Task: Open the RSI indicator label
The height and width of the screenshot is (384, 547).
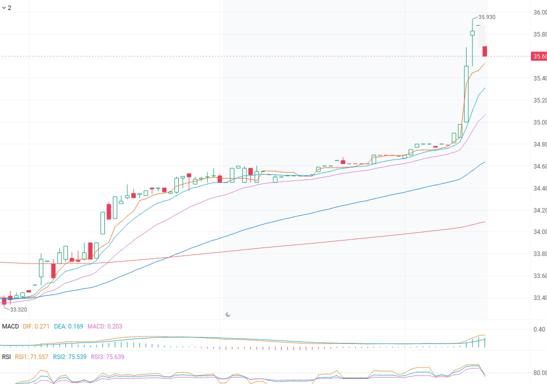Action: click(6, 357)
